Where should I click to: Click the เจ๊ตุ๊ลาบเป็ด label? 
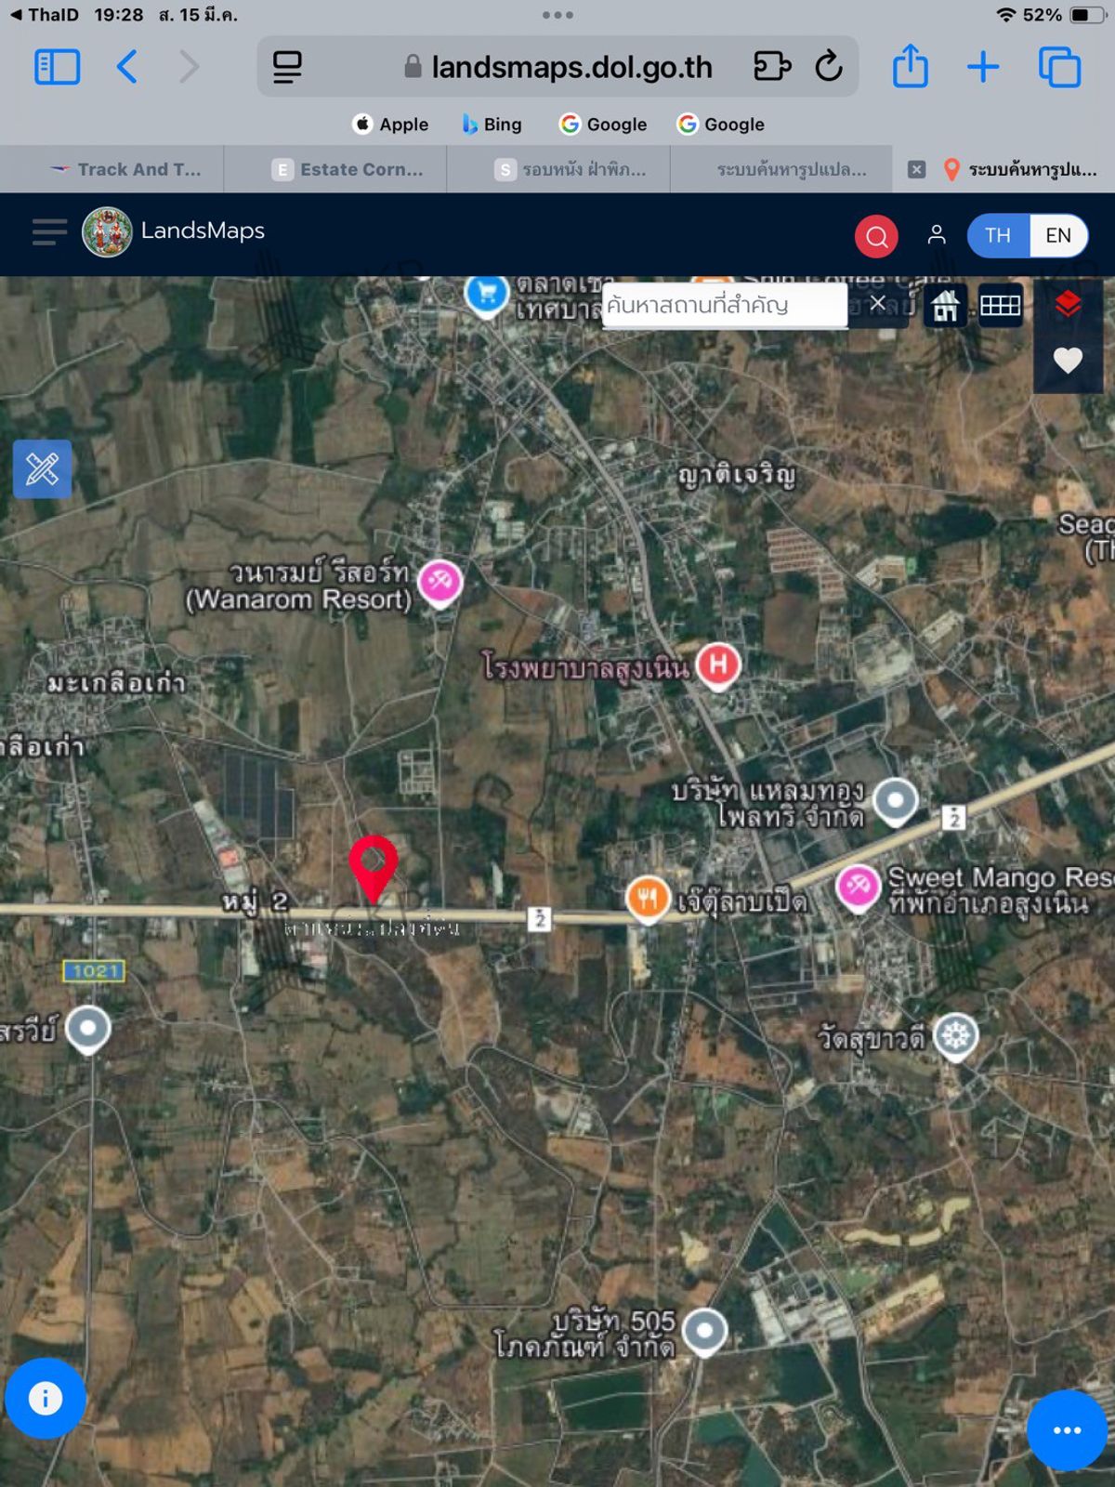[742, 902]
